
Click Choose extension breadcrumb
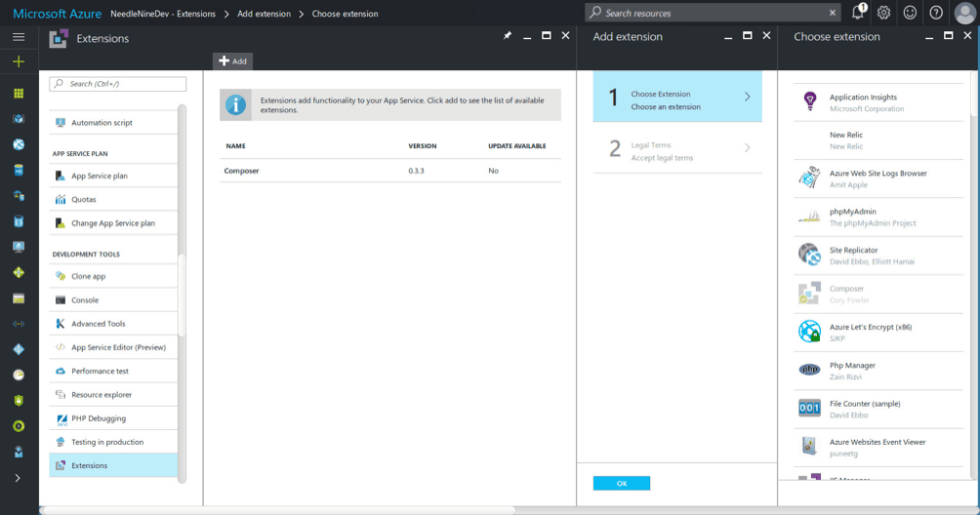point(345,14)
